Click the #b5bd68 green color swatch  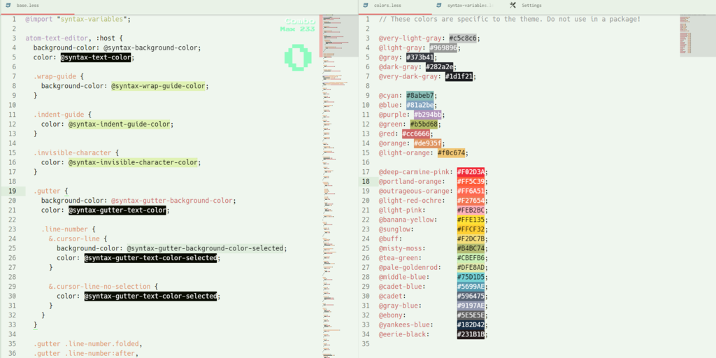click(424, 124)
